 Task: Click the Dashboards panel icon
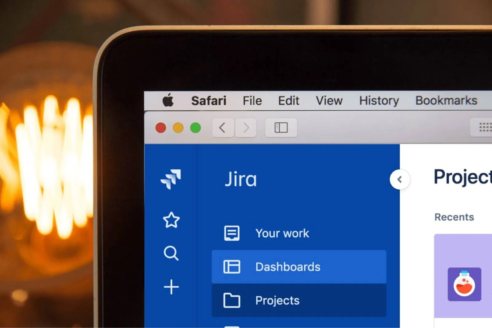pyautogui.click(x=233, y=267)
